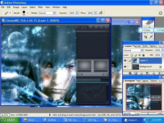Select the Layers tab

point(128,46)
